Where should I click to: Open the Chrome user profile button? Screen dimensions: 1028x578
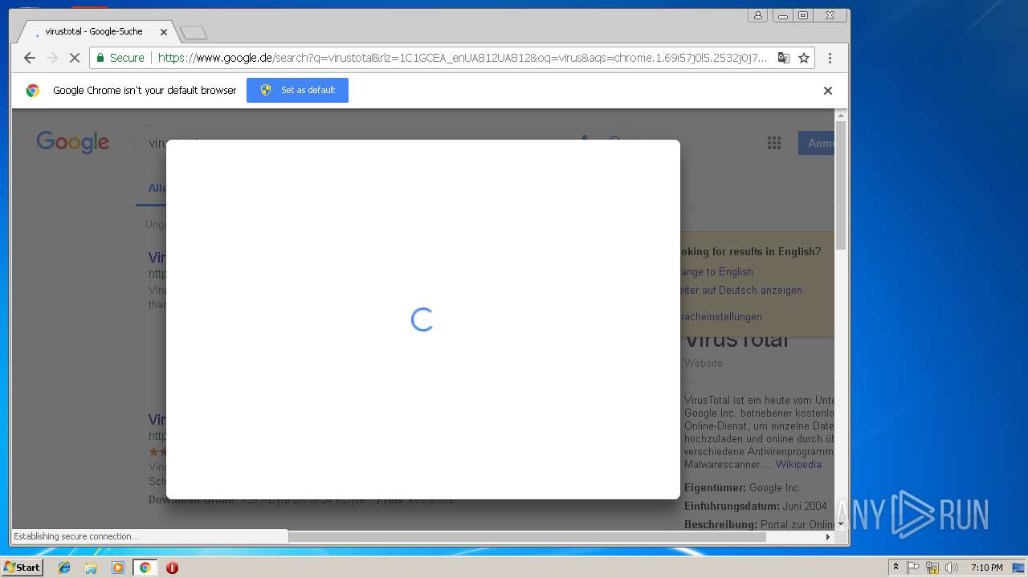[x=757, y=15]
